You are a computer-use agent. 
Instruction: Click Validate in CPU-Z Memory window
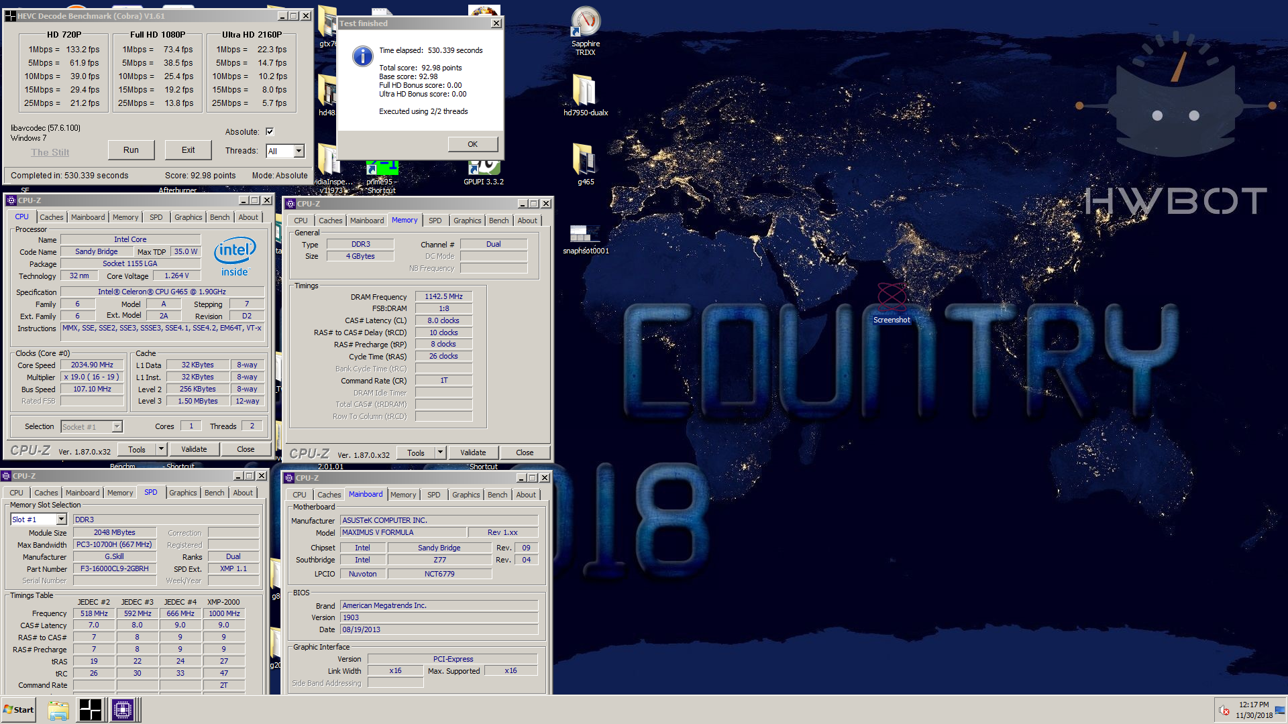point(473,452)
